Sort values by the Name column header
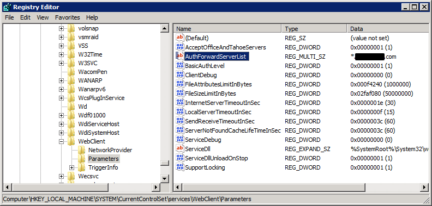This screenshot has height=206, width=432. pos(228,29)
